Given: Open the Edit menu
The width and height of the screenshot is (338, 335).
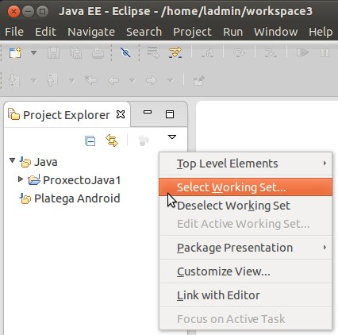Looking at the screenshot, I should click(45, 32).
